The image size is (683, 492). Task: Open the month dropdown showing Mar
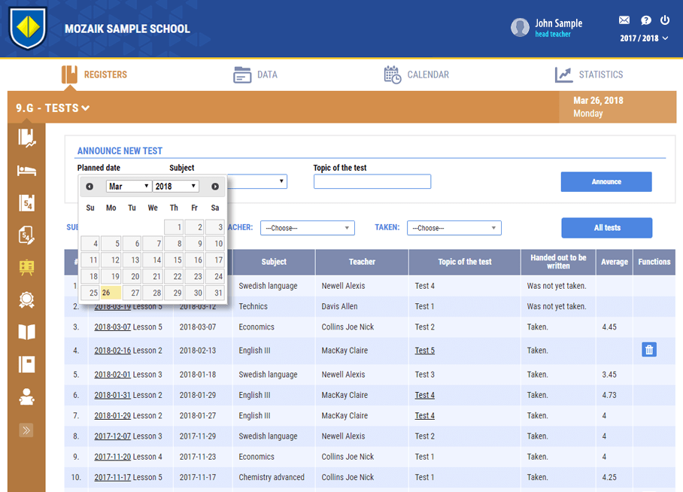click(129, 187)
